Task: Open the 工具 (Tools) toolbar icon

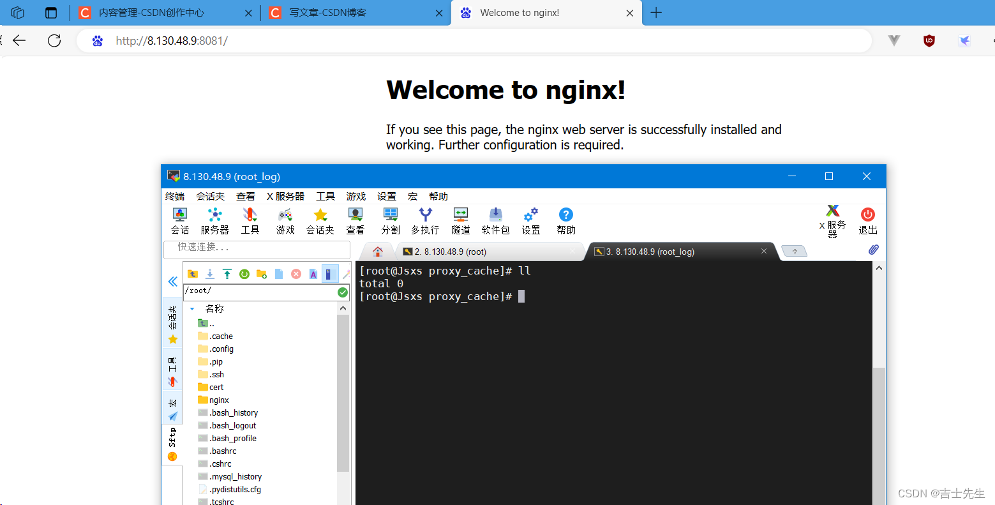Action: [x=250, y=221]
